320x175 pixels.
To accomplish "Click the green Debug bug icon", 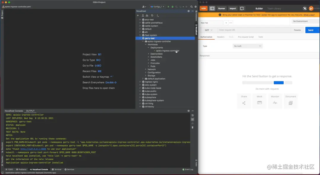I will coord(172,7).
